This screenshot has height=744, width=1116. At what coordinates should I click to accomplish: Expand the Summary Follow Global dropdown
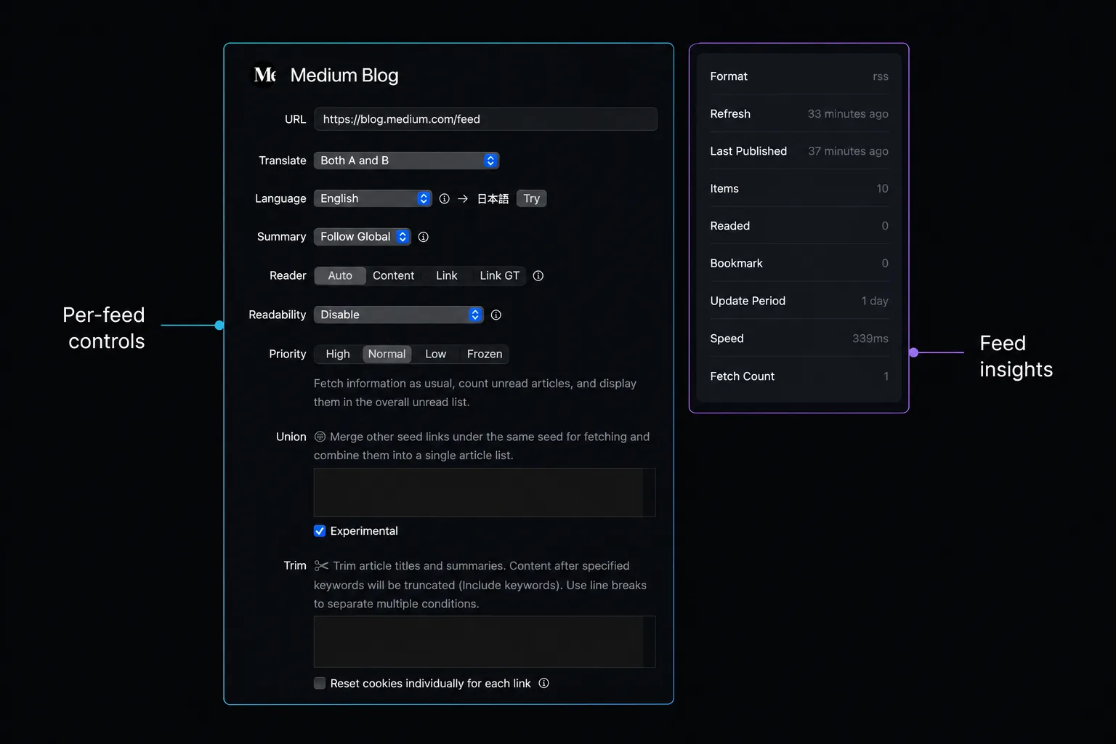coord(363,237)
